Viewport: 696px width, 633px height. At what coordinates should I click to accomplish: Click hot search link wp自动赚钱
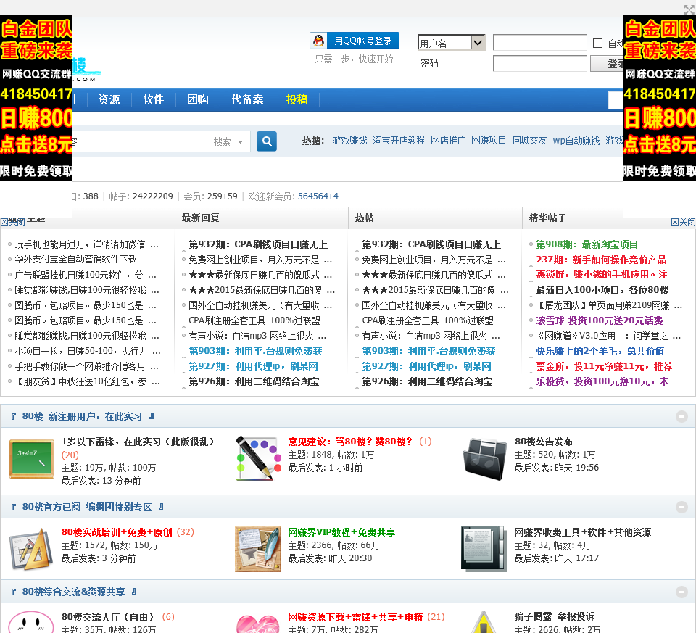pyautogui.click(x=576, y=141)
